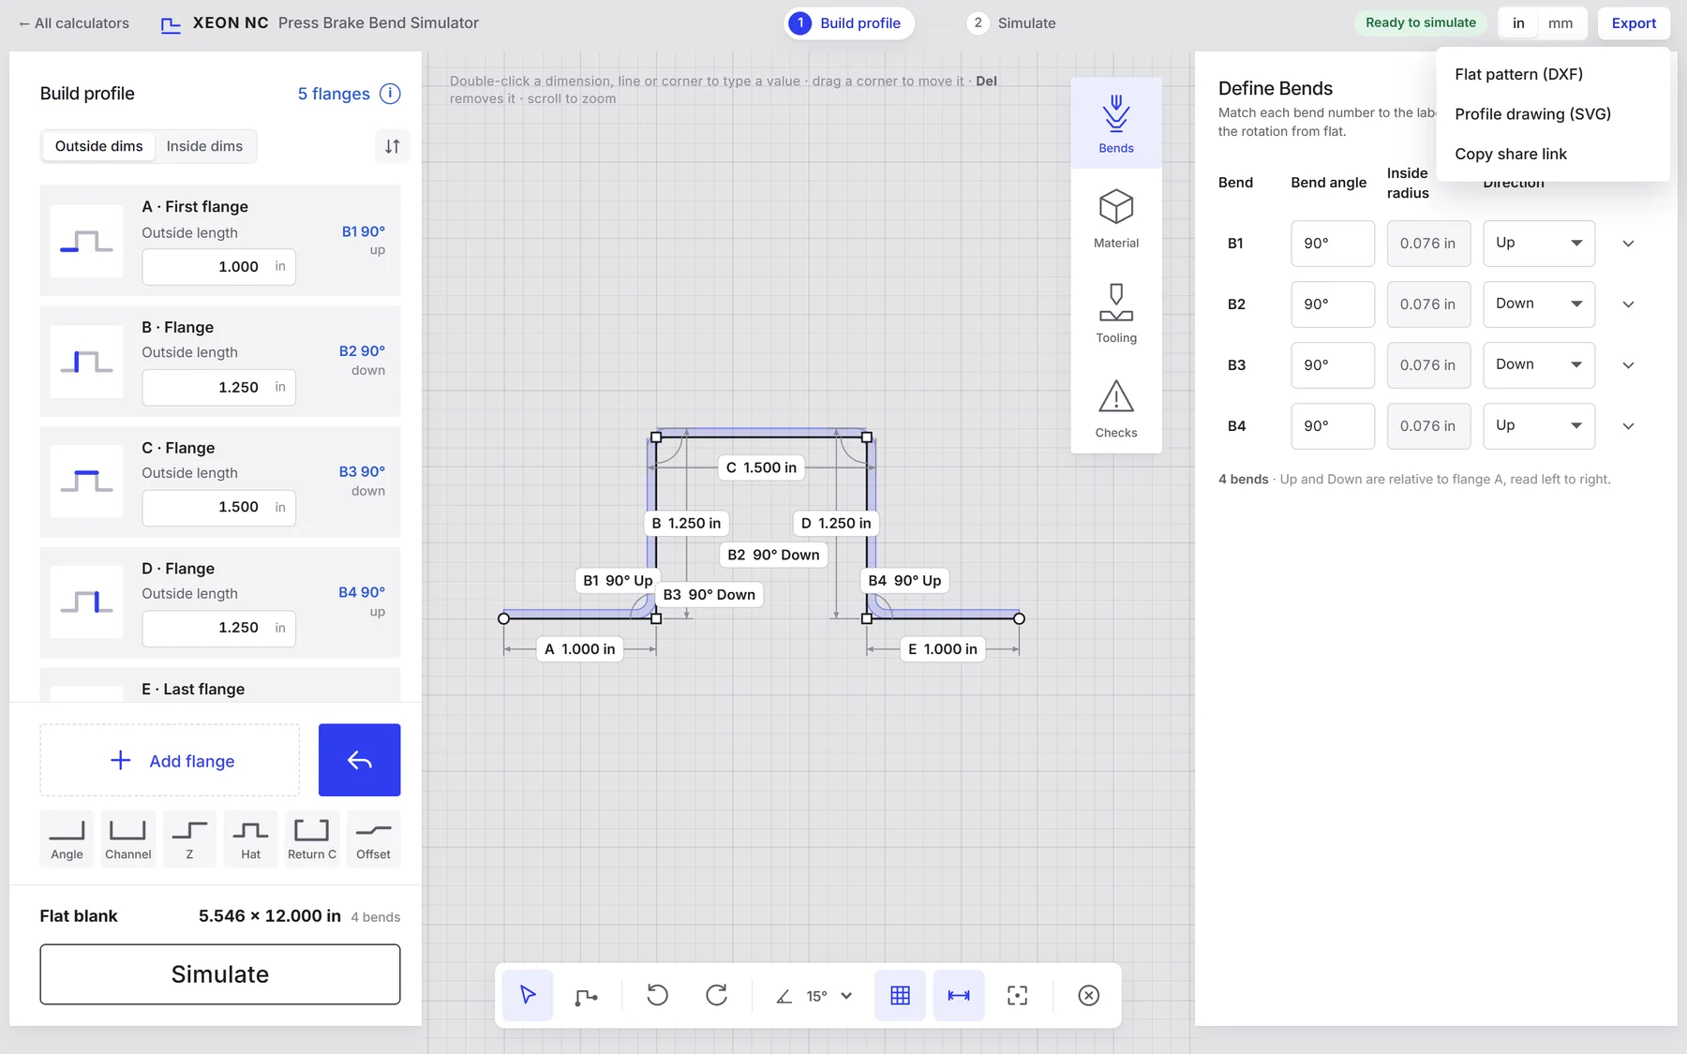
Task: Clear the profile with the circled X
Action: (1088, 995)
